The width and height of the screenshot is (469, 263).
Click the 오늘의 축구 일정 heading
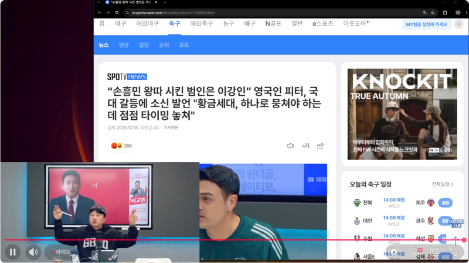coord(371,184)
